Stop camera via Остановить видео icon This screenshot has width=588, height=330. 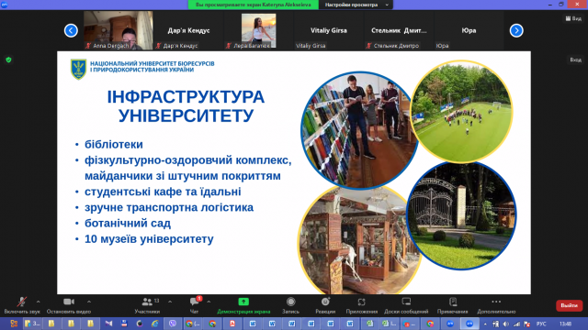point(69,302)
